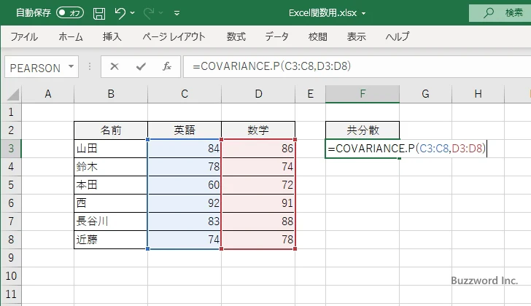Open Customize Quick Access Toolbar dropdown
Screen dimensions: 531x306
177,13
